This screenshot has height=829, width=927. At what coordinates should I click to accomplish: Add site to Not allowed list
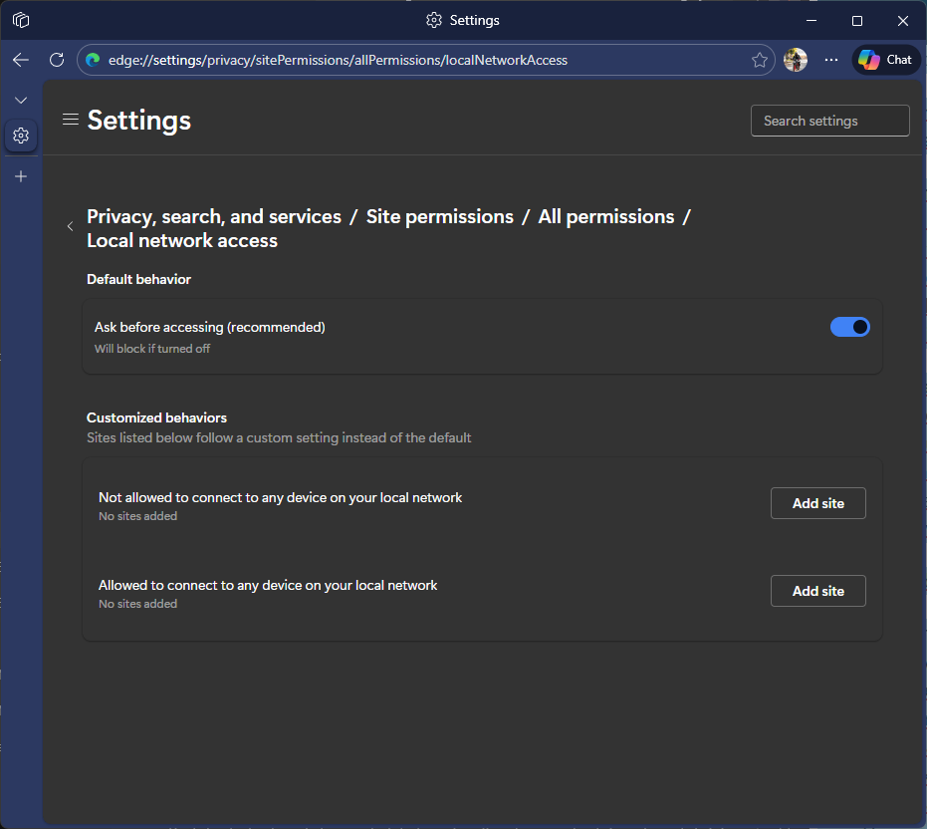(x=817, y=503)
